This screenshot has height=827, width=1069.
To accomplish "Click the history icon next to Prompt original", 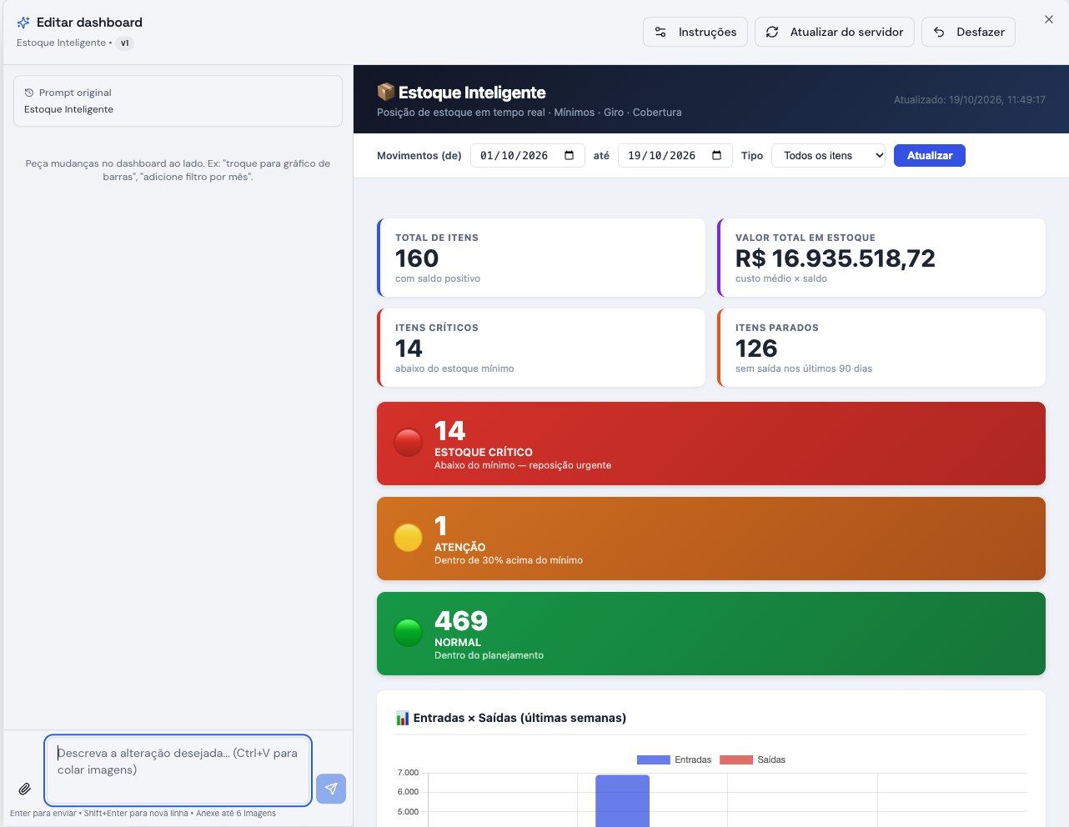I will pos(29,93).
